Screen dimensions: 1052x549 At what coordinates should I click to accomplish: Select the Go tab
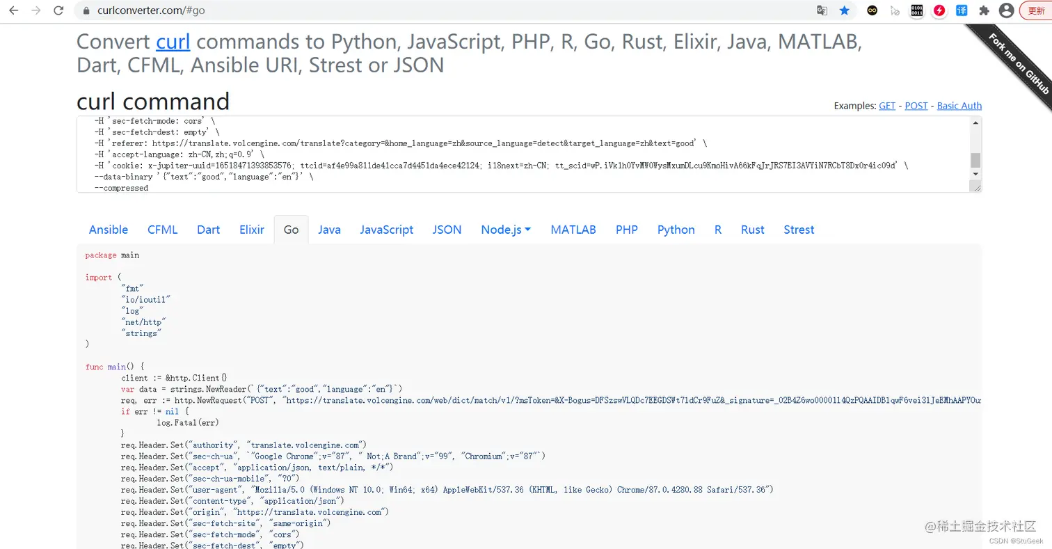pos(292,230)
